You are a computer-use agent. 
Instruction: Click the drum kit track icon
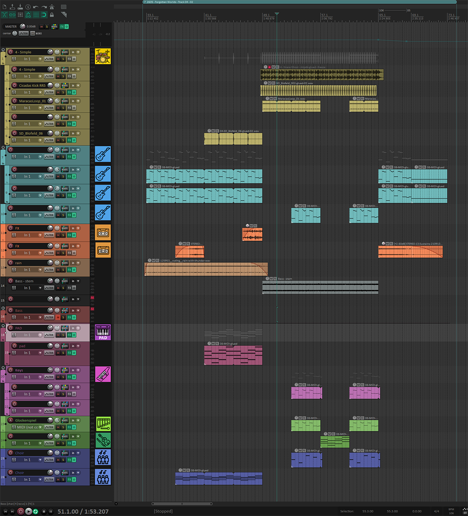103,56
